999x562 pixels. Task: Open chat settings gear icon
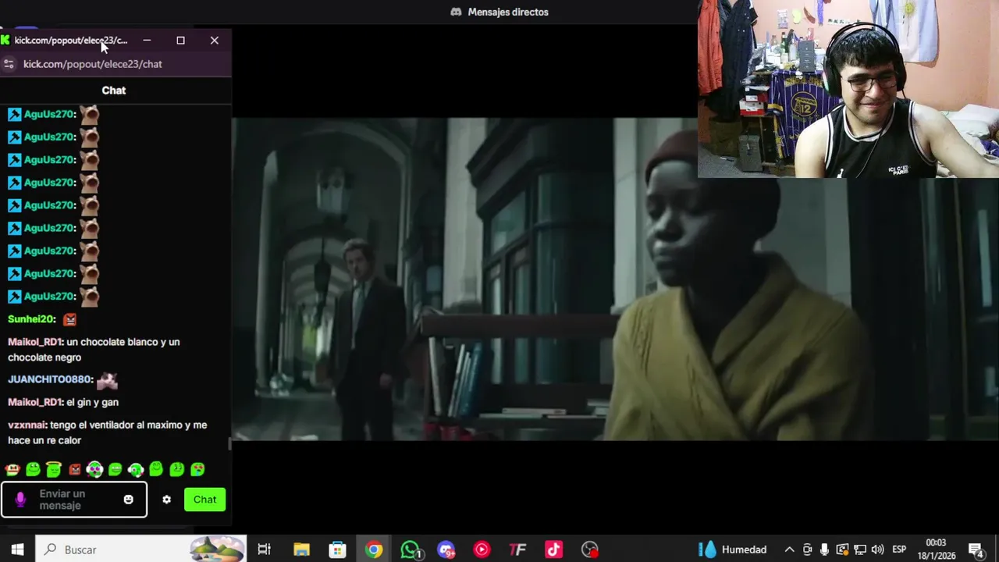[x=166, y=500]
